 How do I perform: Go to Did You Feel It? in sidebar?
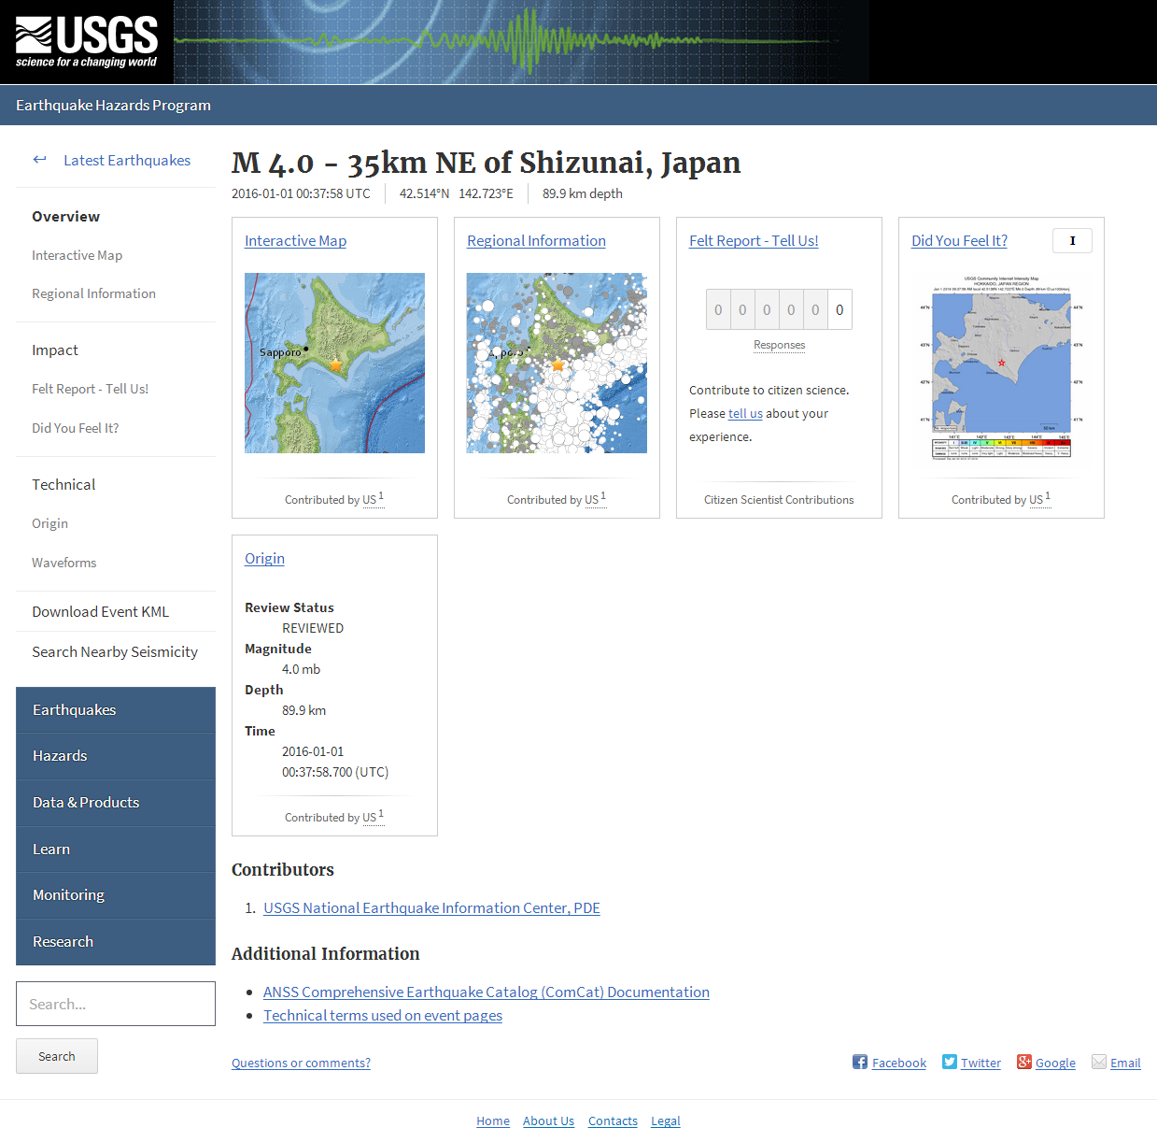coord(75,428)
